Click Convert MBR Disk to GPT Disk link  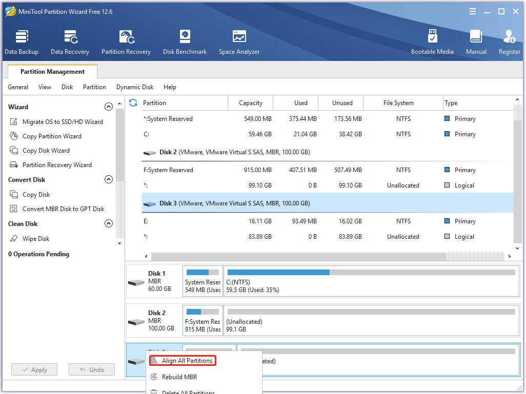tap(64, 209)
